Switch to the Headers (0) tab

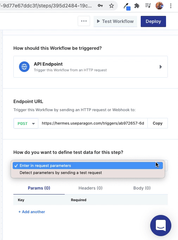point(90,188)
